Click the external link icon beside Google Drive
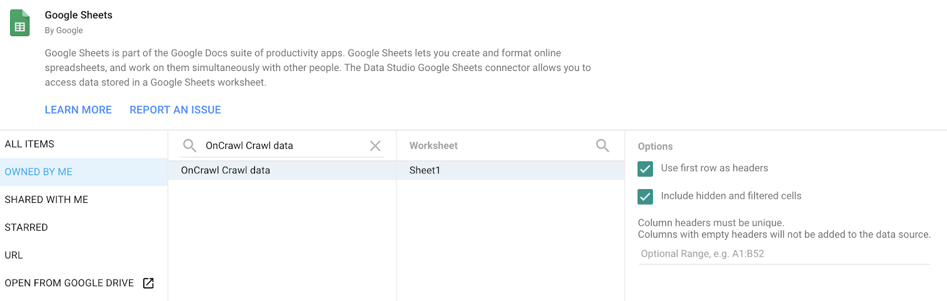Viewport: 947px width, 301px height. [149, 283]
